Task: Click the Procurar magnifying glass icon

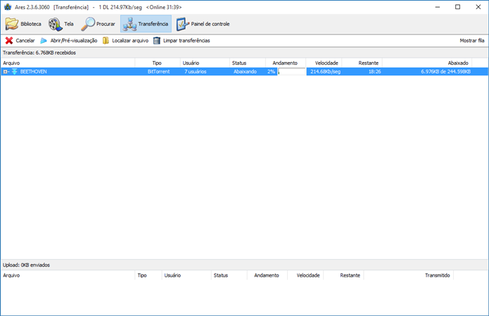Action: pyautogui.click(x=88, y=24)
